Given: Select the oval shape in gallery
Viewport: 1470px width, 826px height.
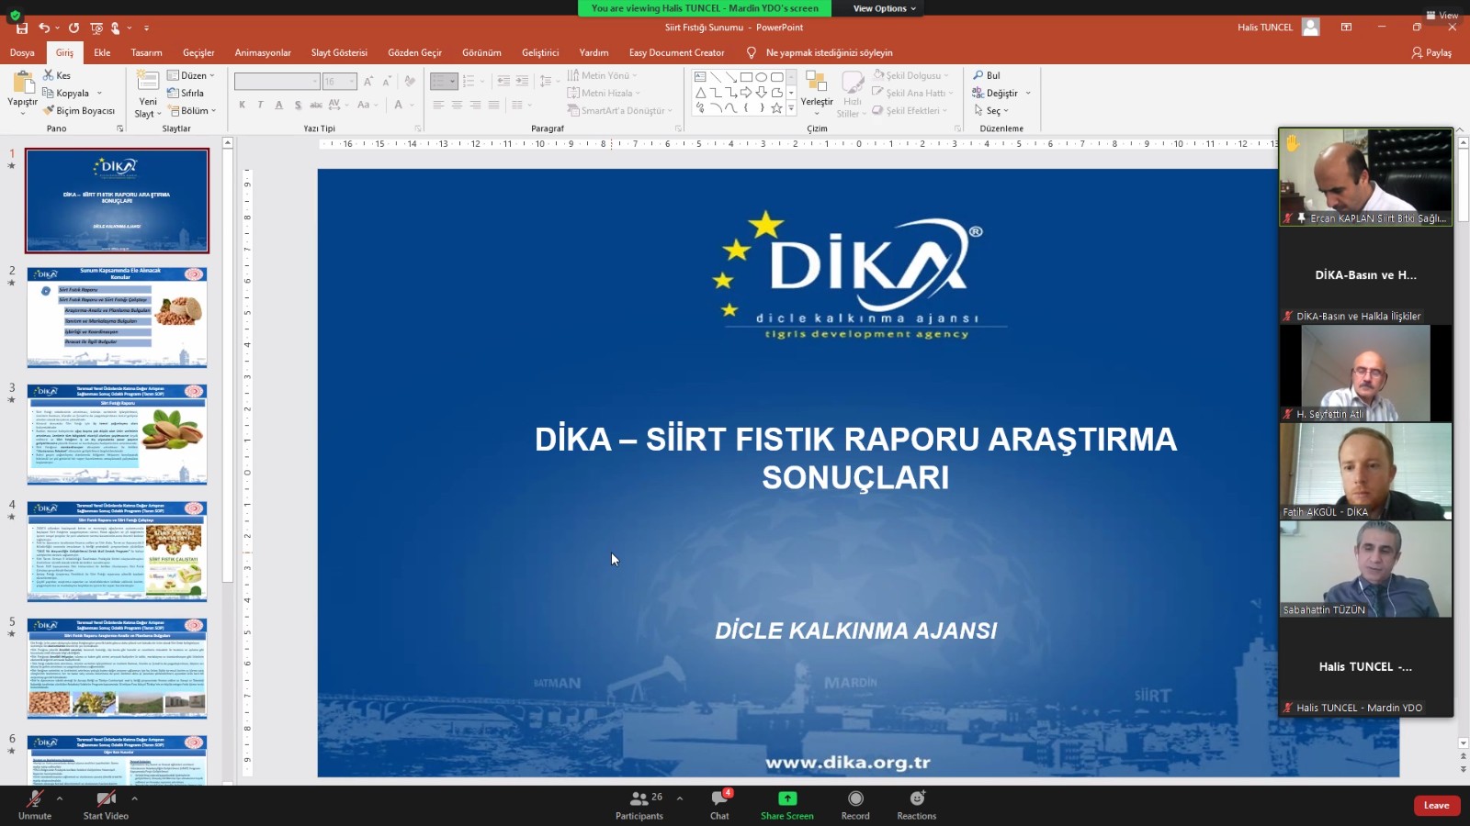Looking at the screenshot, I should pos(762,77).
